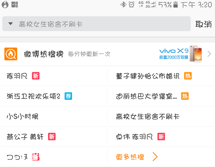
Task: Tap 更多热搜 to see more
Action: tap(130, 157)
